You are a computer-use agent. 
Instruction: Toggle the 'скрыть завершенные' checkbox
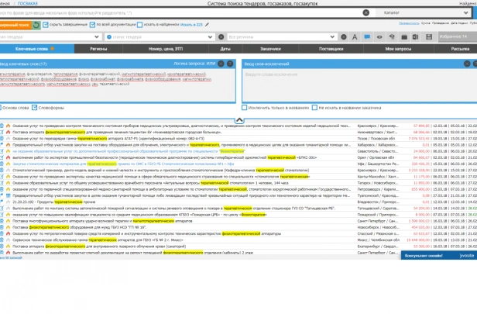pyautogui.click(x=46, y=25)
